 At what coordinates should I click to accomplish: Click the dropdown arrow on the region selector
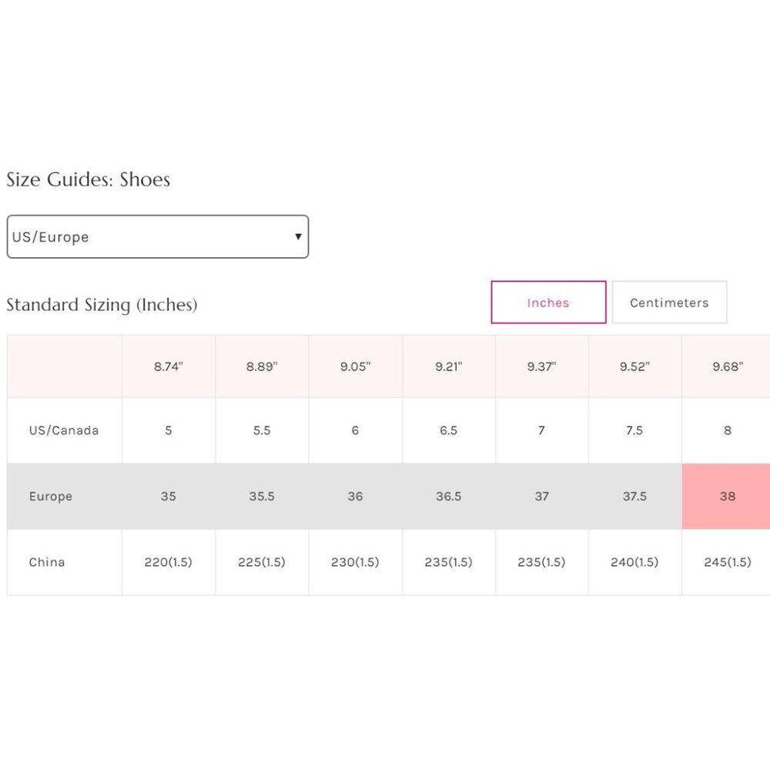(x=298, y=236)
